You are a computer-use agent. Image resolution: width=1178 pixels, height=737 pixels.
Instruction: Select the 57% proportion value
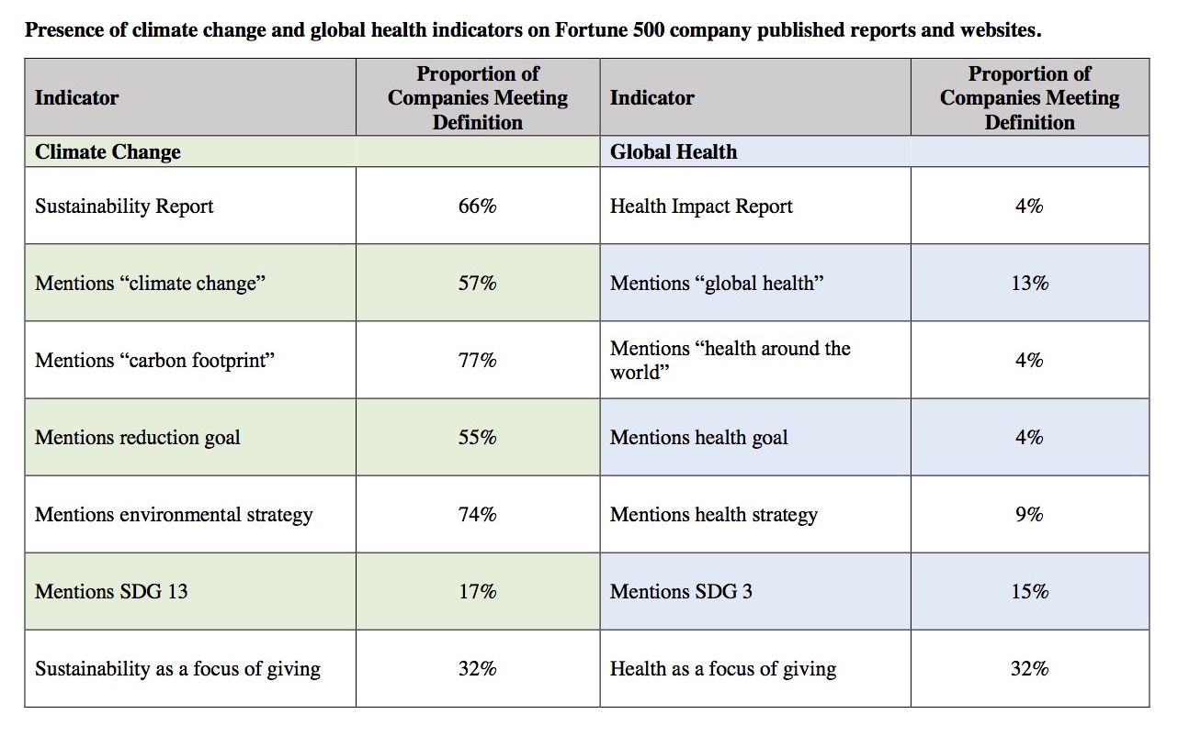[477, 284]
